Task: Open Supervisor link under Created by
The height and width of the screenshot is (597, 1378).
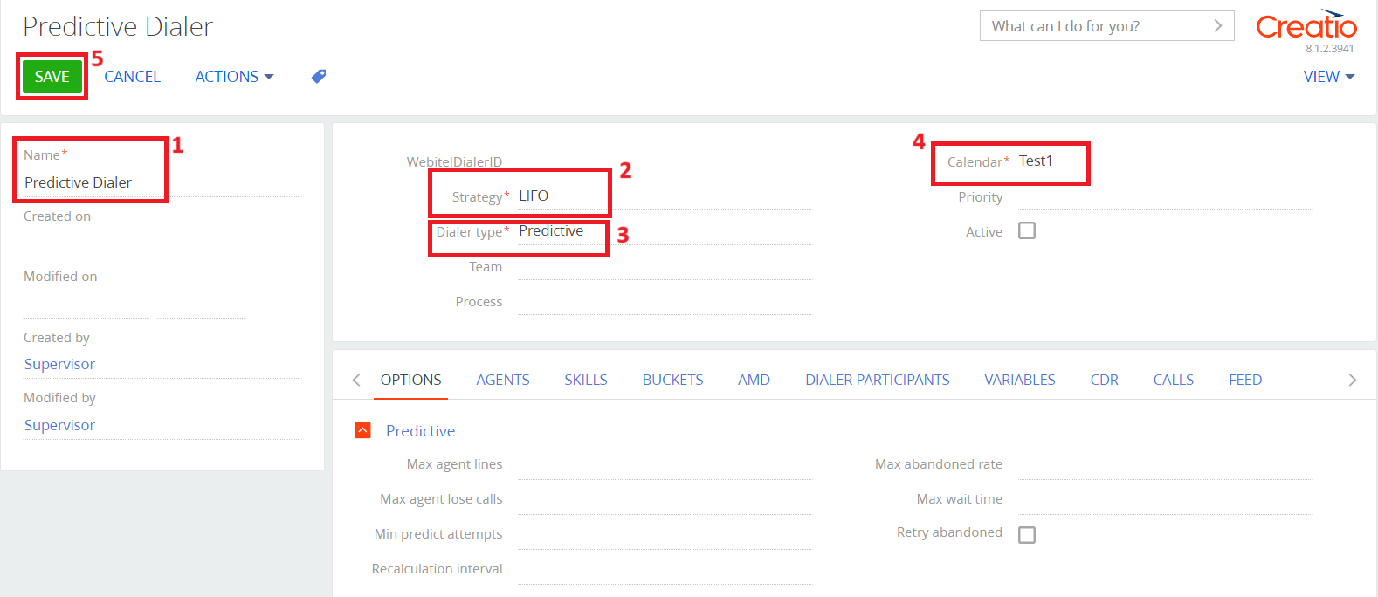Action: click(59, 364)
